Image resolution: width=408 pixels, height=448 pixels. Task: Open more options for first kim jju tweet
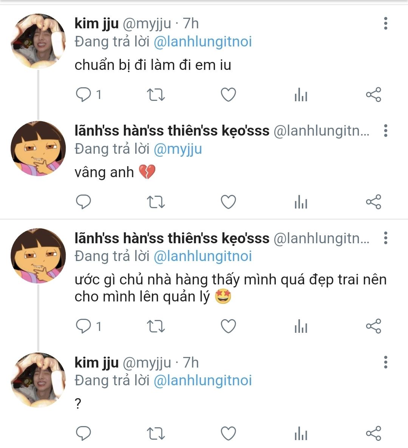385,23
